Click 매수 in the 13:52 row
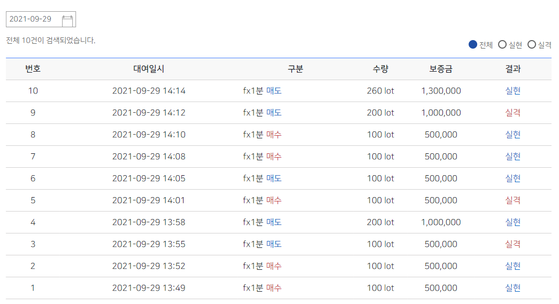 click(x=274, y=266)
